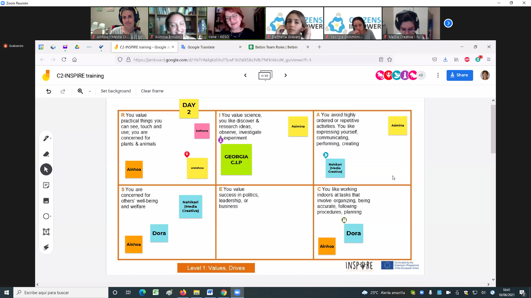This screenshot has width=531, height=298.
Task: Select the Eraser tool
Action: 46,154
